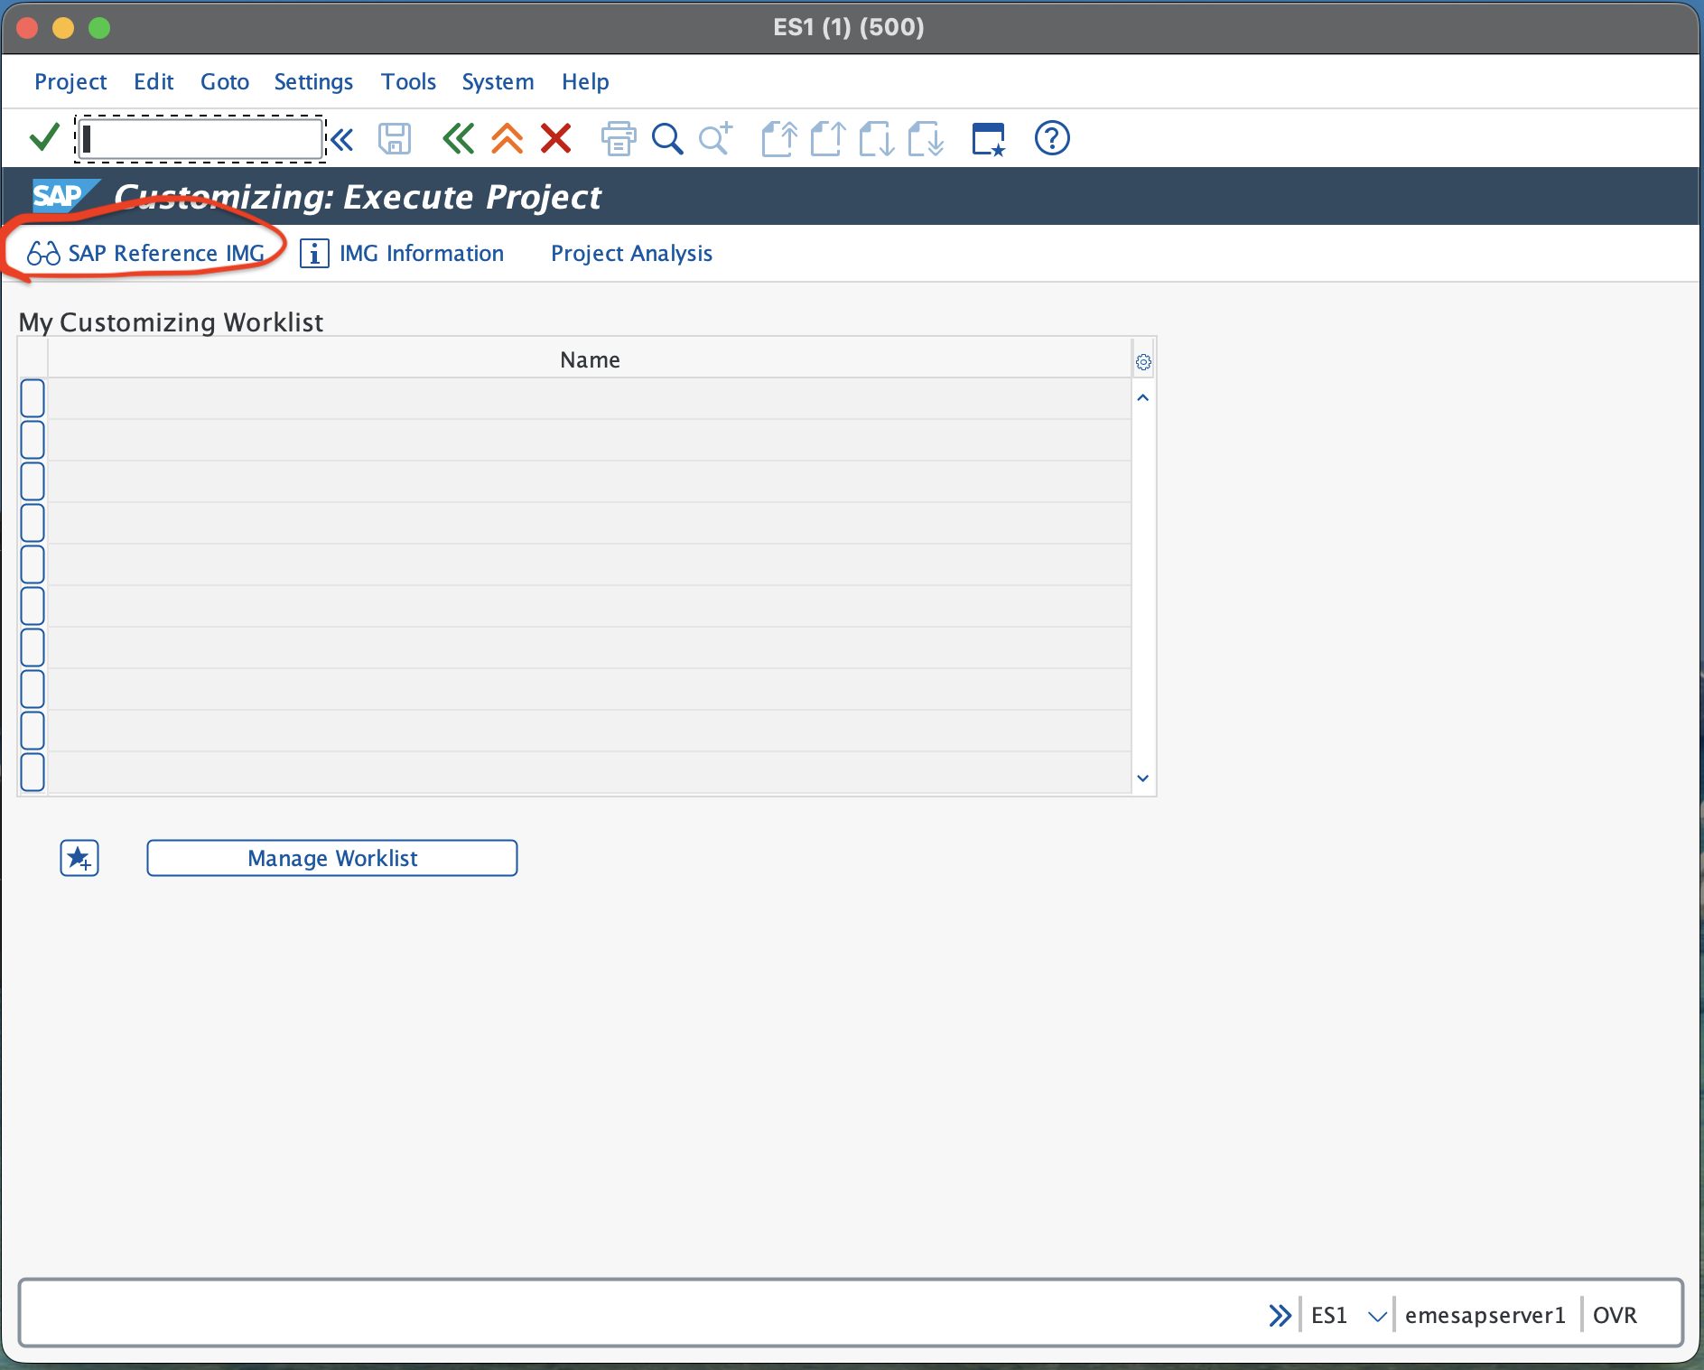Click the star-plus add to worklist icon
This screenshot has height=1370, width=1704.
click(79, 858)
